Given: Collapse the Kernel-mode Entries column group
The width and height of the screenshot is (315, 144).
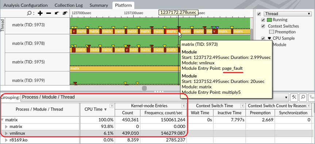Looking at the screenshot, I should tap(183, 106).
